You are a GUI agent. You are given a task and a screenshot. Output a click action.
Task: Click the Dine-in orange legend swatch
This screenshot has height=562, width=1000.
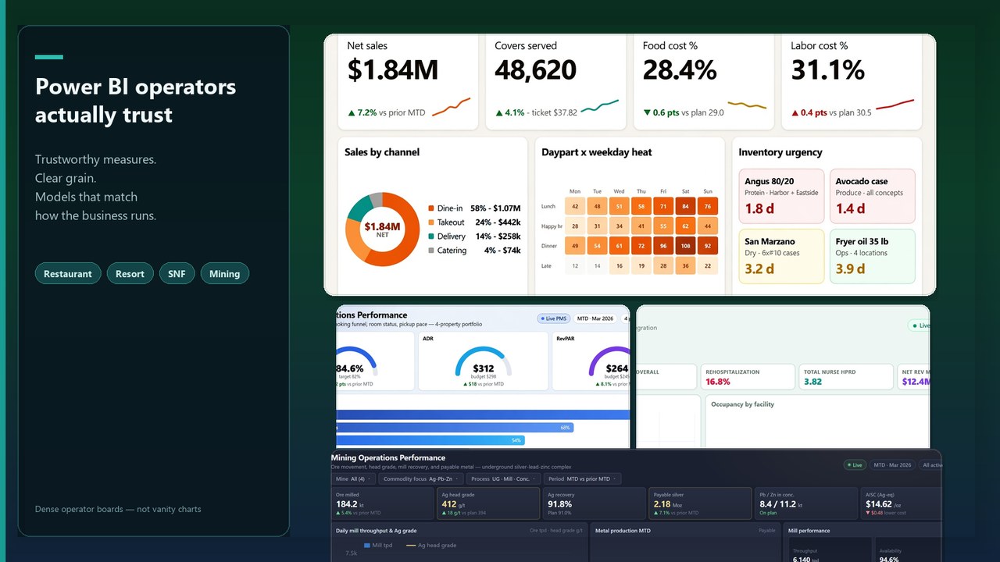tap(431, 208)
